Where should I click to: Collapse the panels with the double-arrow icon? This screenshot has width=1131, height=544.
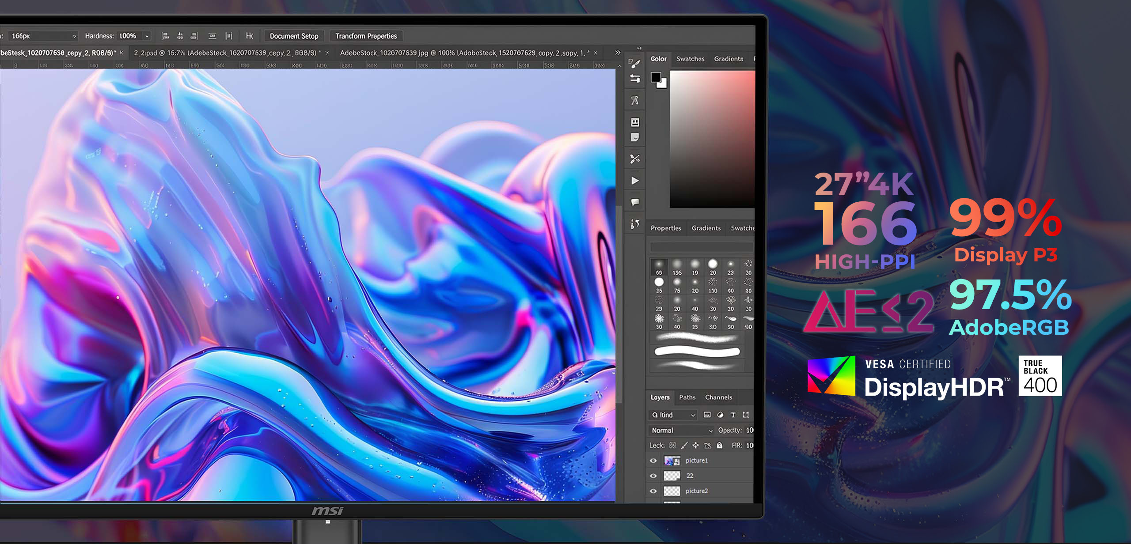(639, 48)
